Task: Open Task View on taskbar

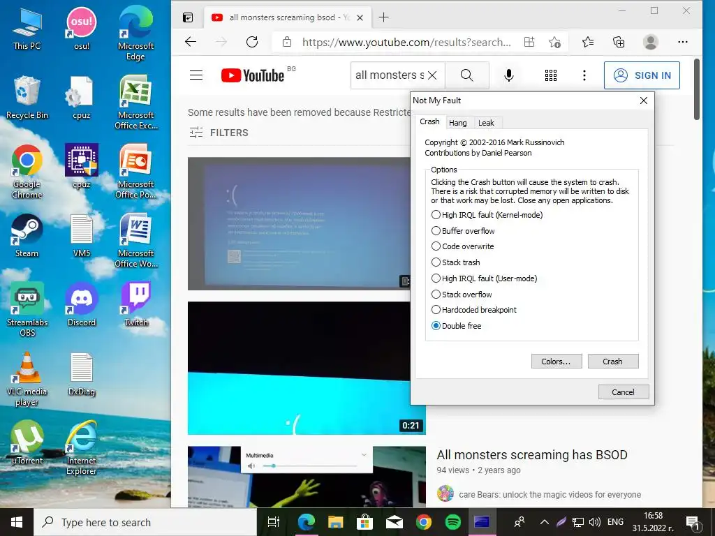Action: 274,522
